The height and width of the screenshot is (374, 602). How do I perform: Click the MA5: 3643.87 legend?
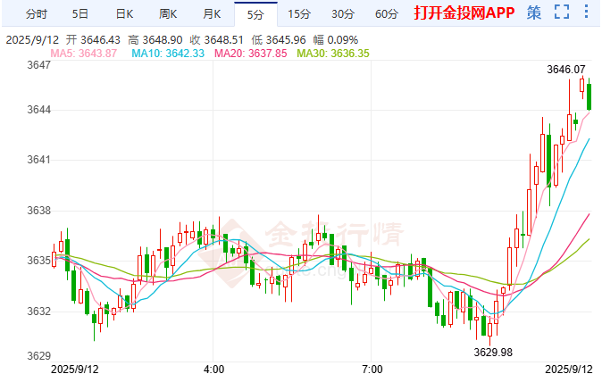[84, 54]
